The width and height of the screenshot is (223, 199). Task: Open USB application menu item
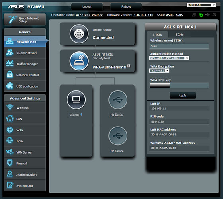pos(25,86)
